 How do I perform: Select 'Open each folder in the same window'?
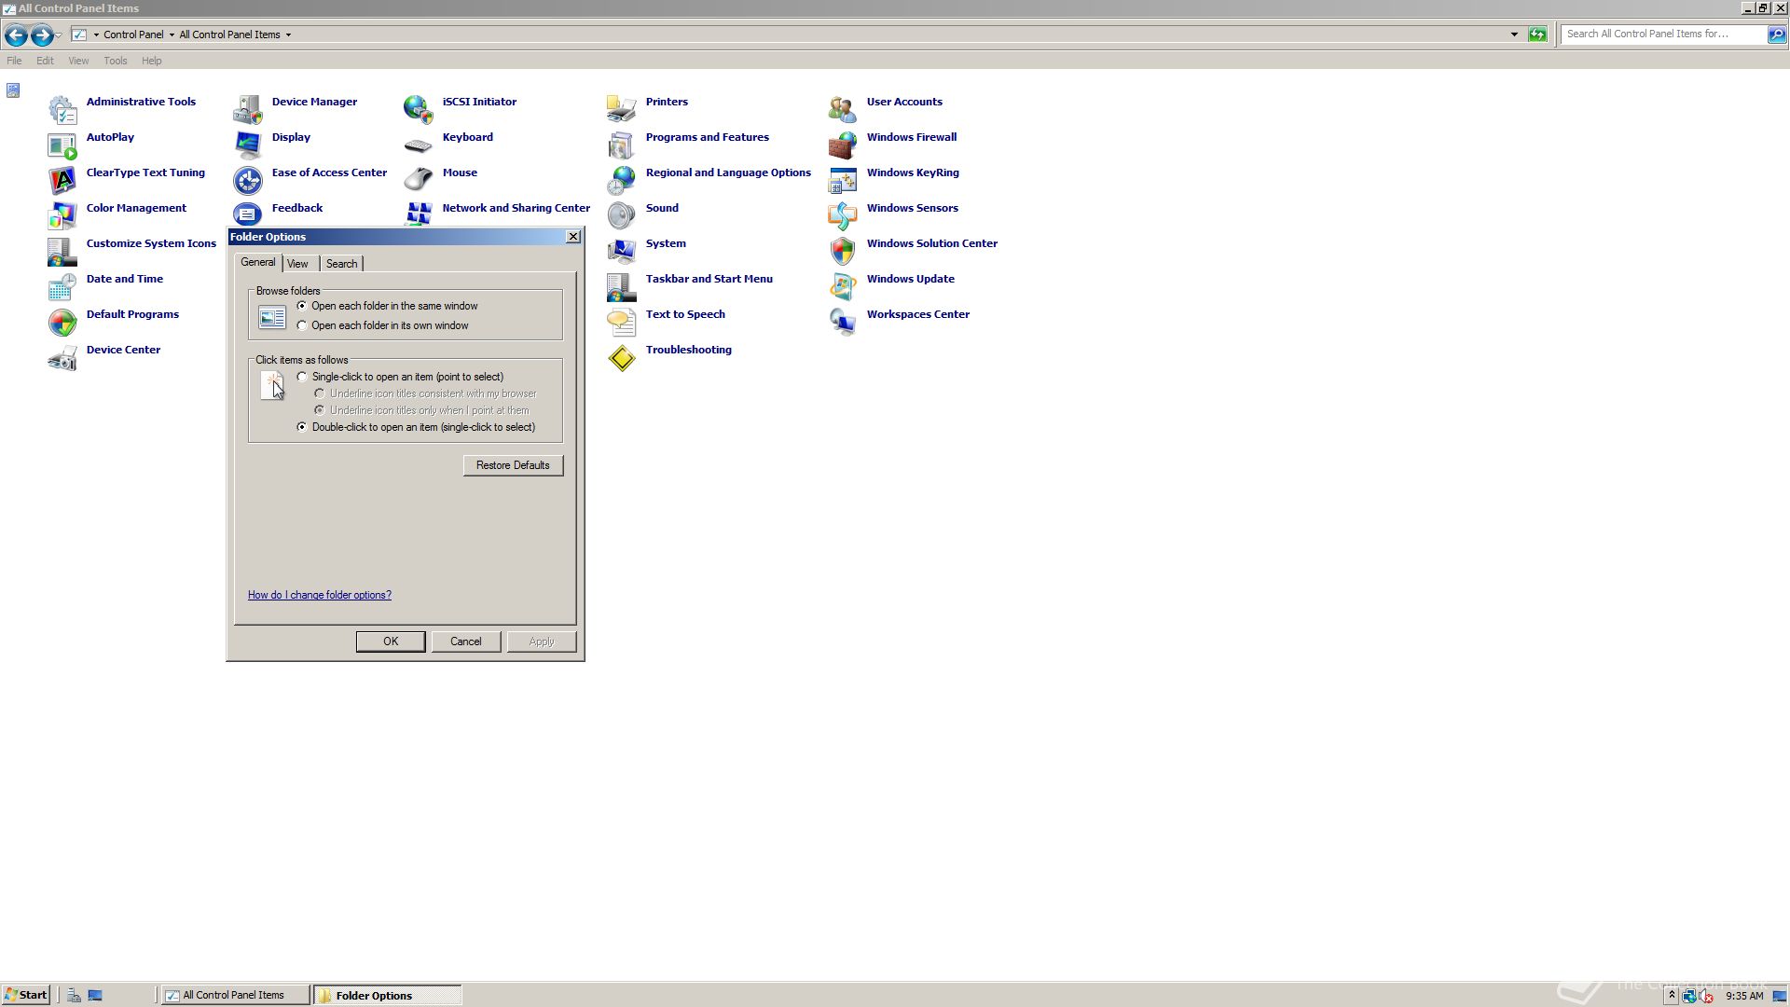click(302, 306)
